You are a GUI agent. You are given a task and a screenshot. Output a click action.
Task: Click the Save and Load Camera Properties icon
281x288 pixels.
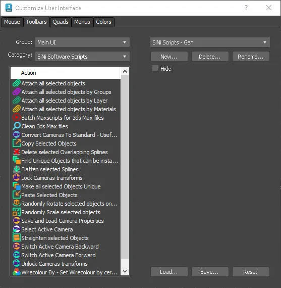17,221
